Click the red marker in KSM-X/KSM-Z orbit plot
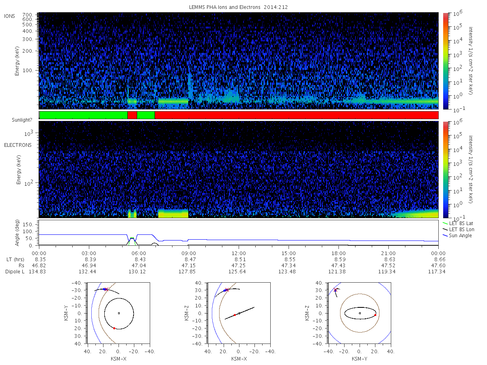This screenshot has width=487, height=365. coord(235,315)
